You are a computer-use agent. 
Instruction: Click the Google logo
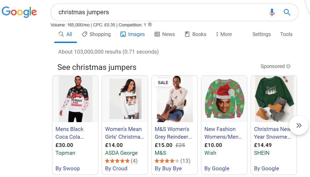pyautogui.click(x=19, y=12)
